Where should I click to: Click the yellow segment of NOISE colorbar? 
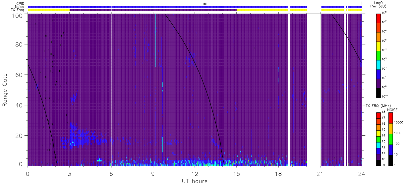pos(390,129)
